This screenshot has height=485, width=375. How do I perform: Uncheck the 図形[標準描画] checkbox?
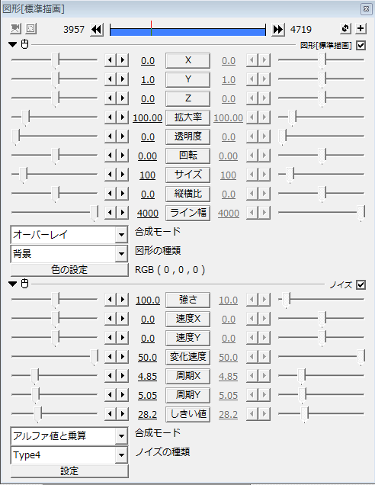(361, 46)
